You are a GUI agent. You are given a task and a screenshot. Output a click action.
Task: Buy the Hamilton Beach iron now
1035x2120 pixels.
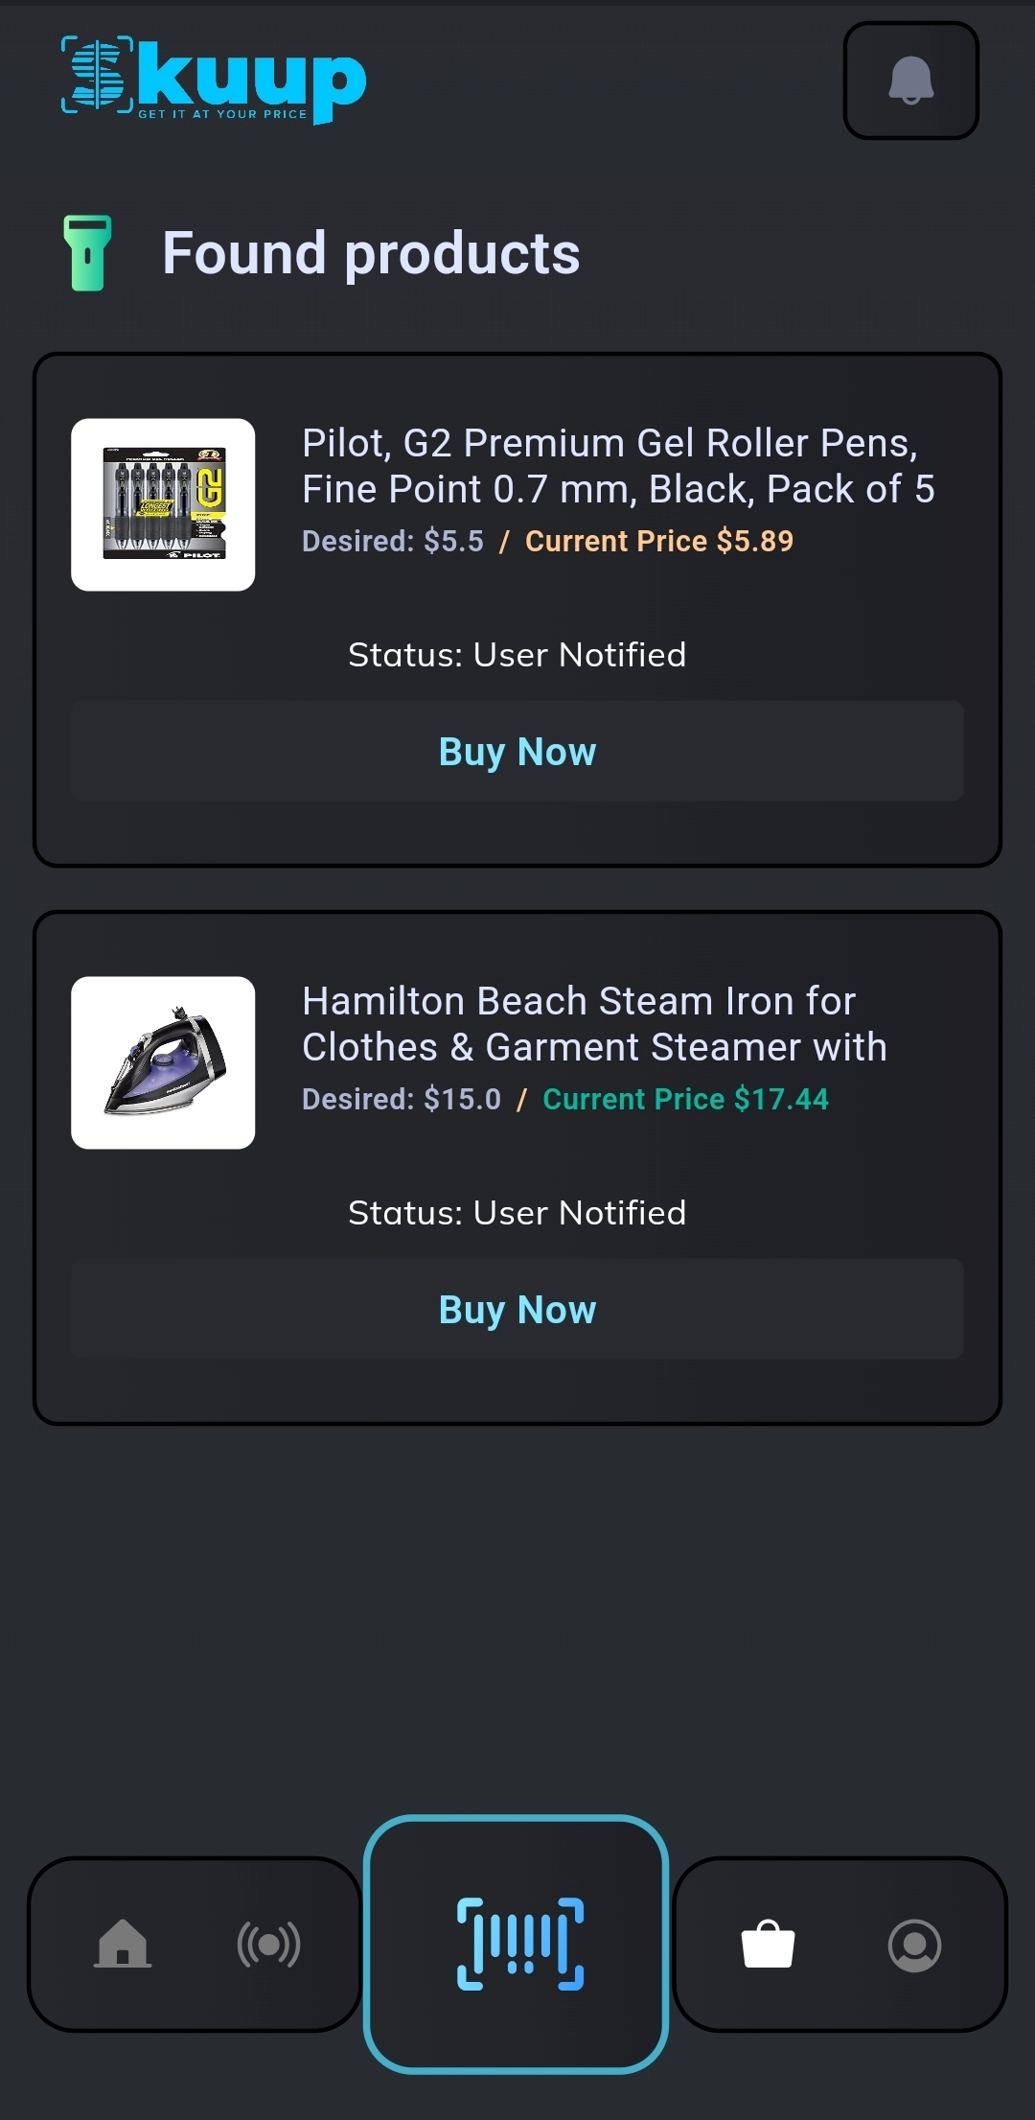[517, 1310]
